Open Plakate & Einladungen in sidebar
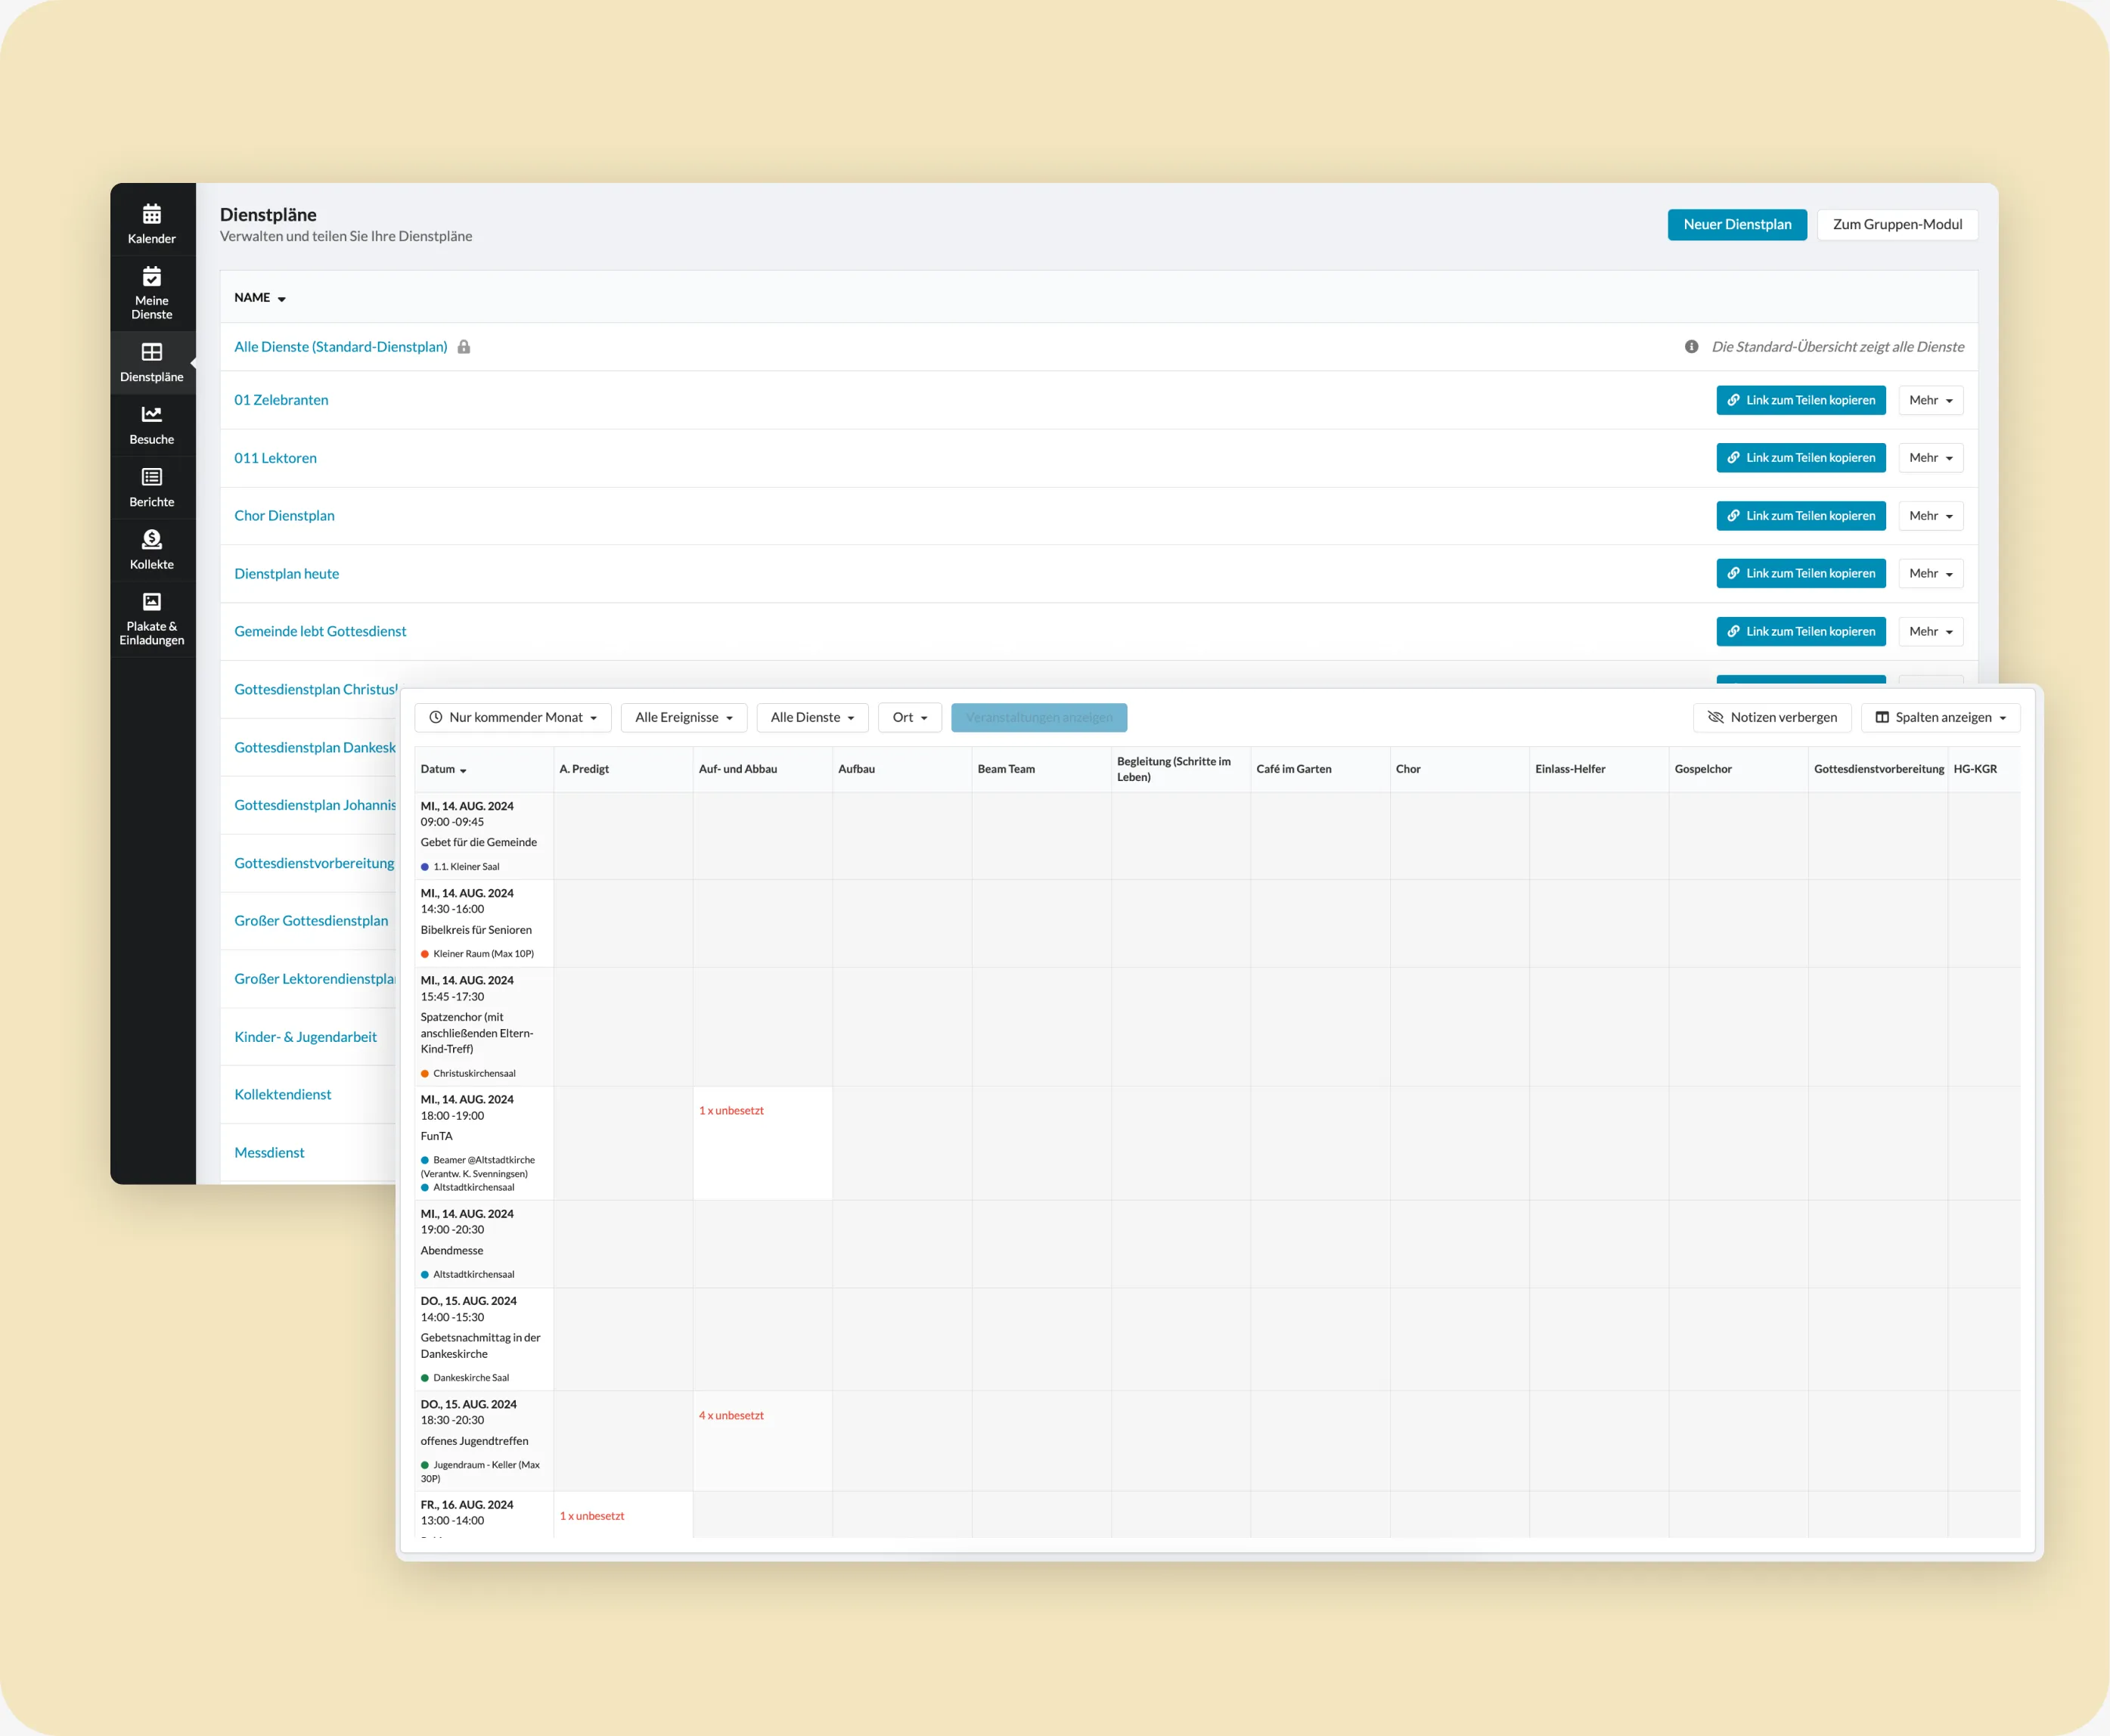Screen dimensions: 2110x1736 [152, 618]
